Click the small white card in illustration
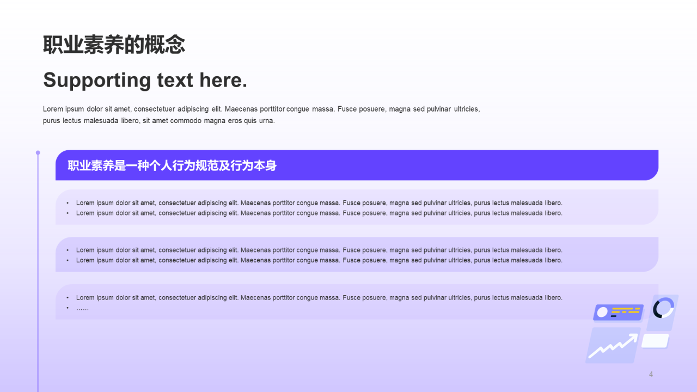The width and height of the screenshot is (697, 392). coord(655,341)
